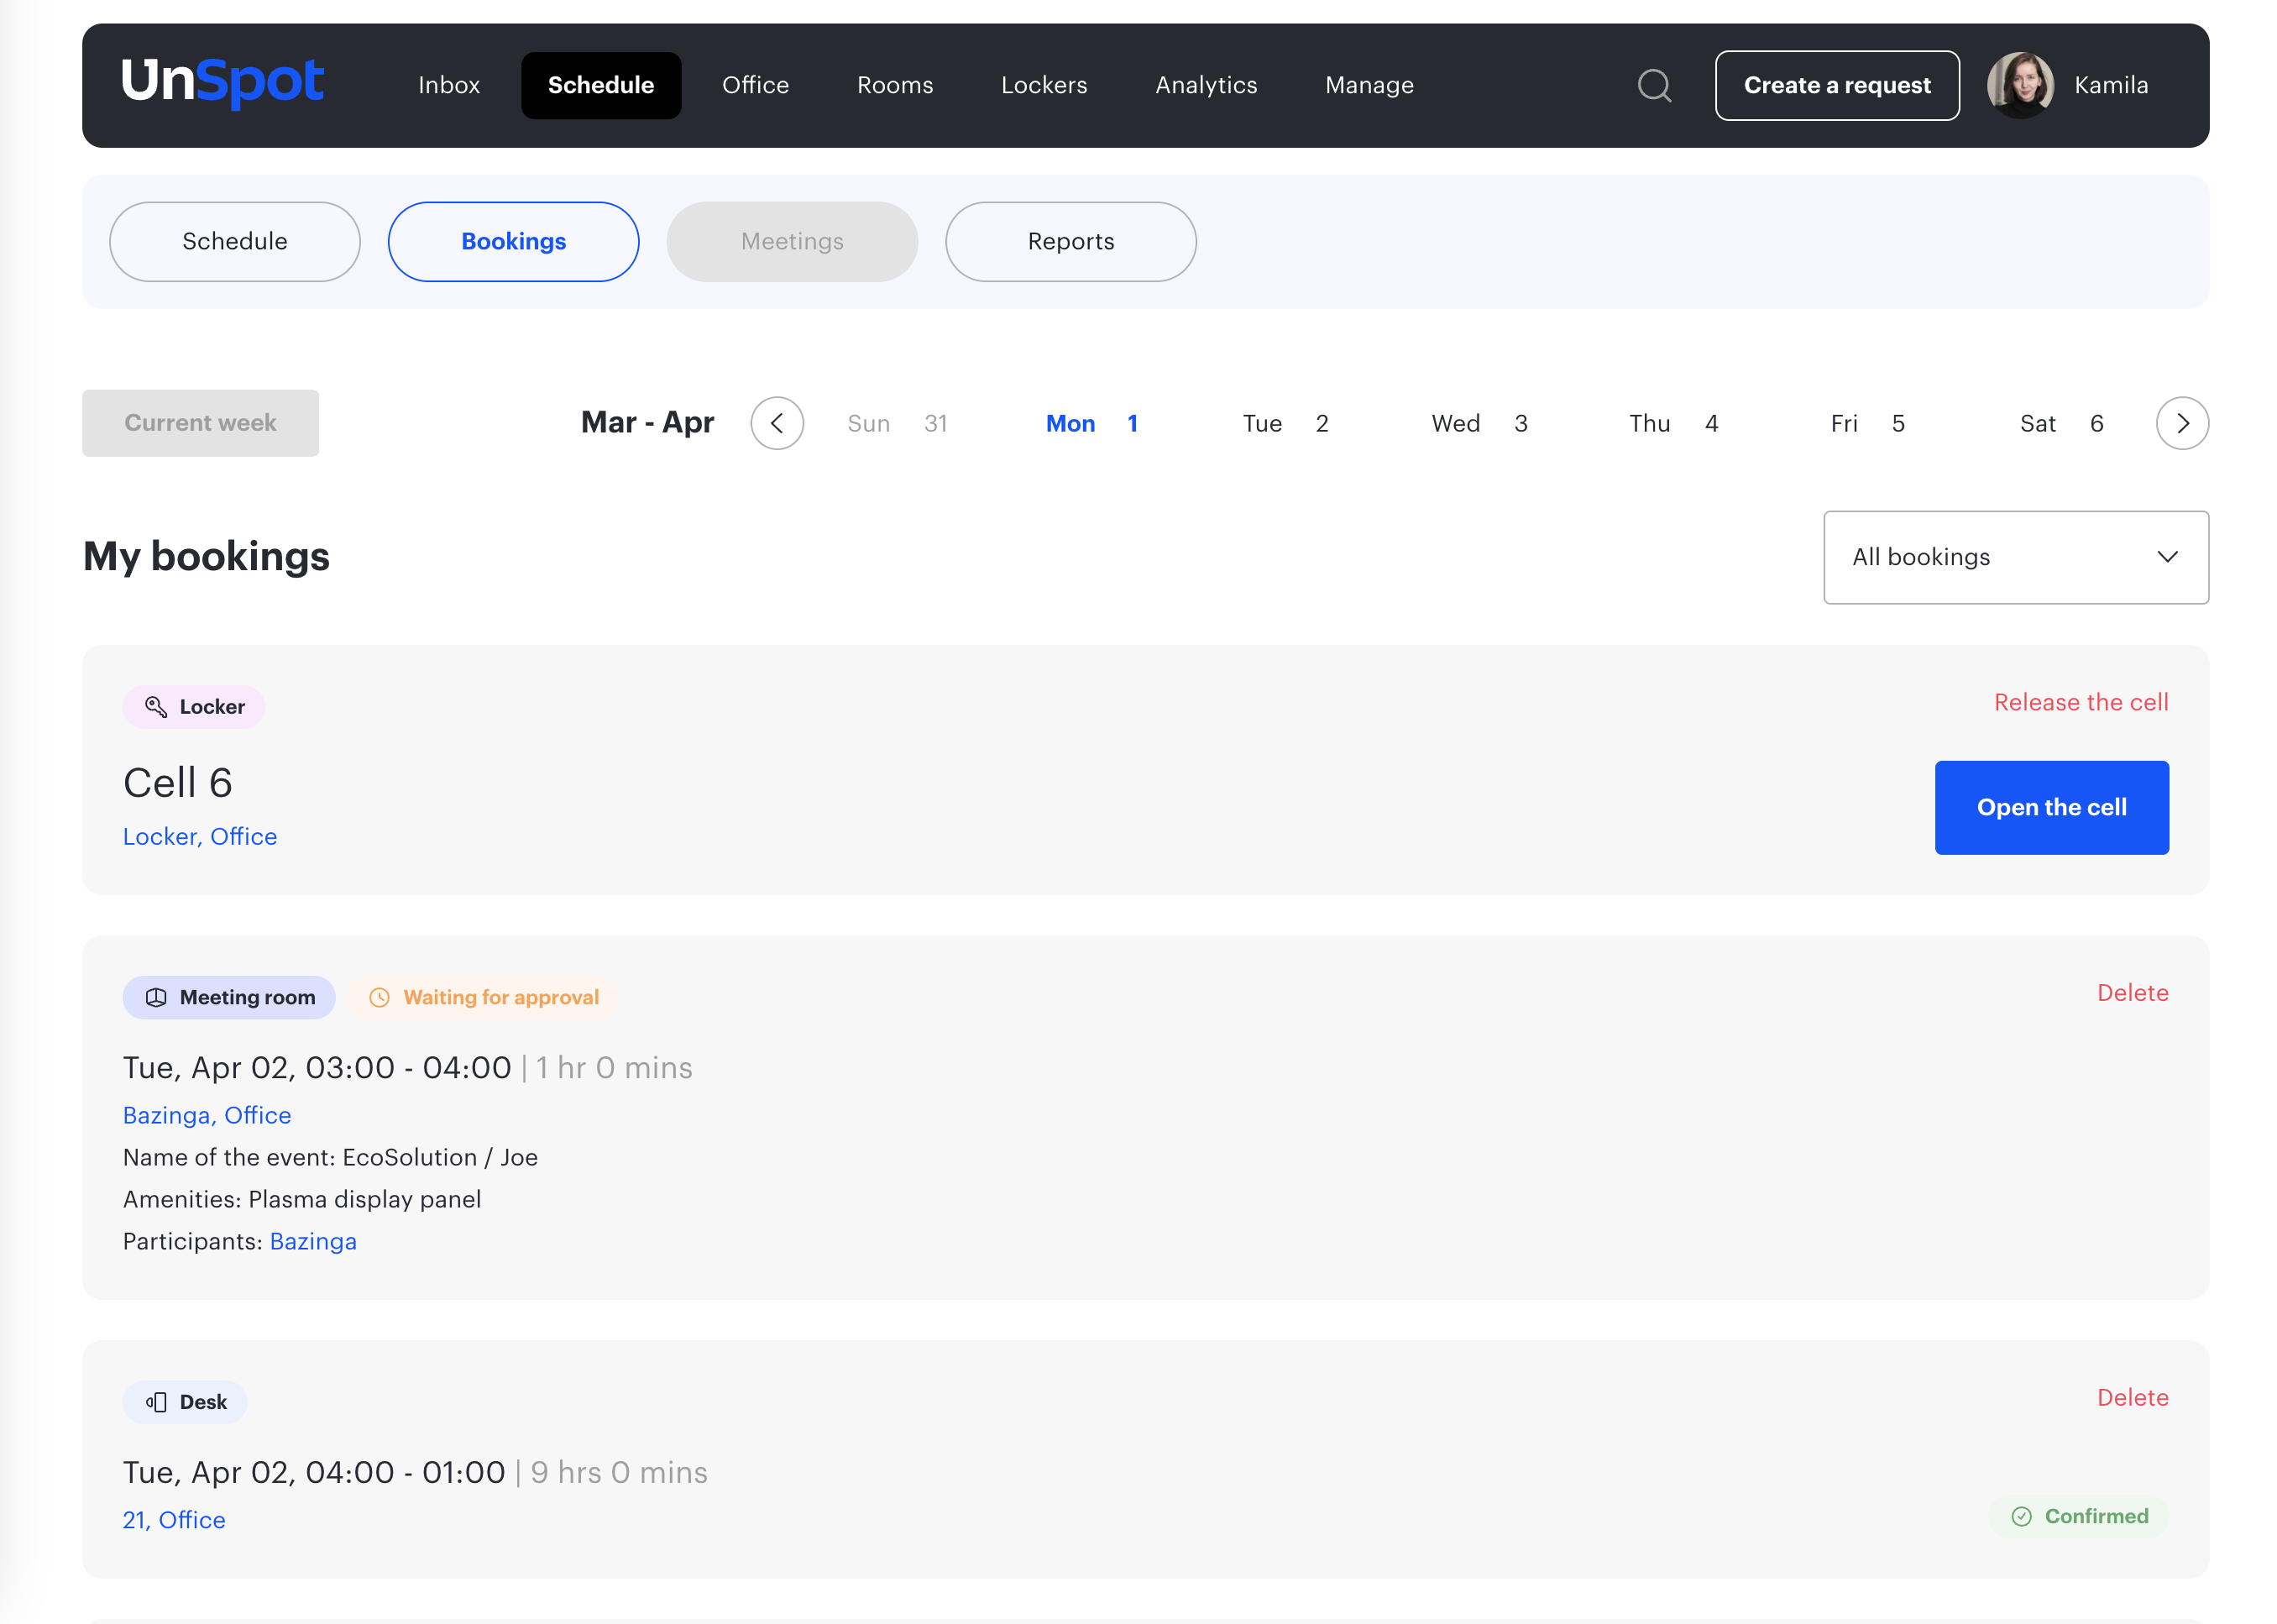Click the Cell 6 title
The height and width of the screenshot is (1624, 2277).
pyautogui.click(x=178, y=782)
